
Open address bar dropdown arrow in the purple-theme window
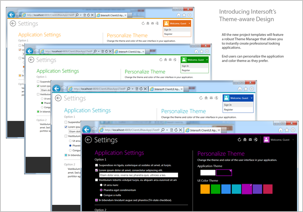point(167,130)
